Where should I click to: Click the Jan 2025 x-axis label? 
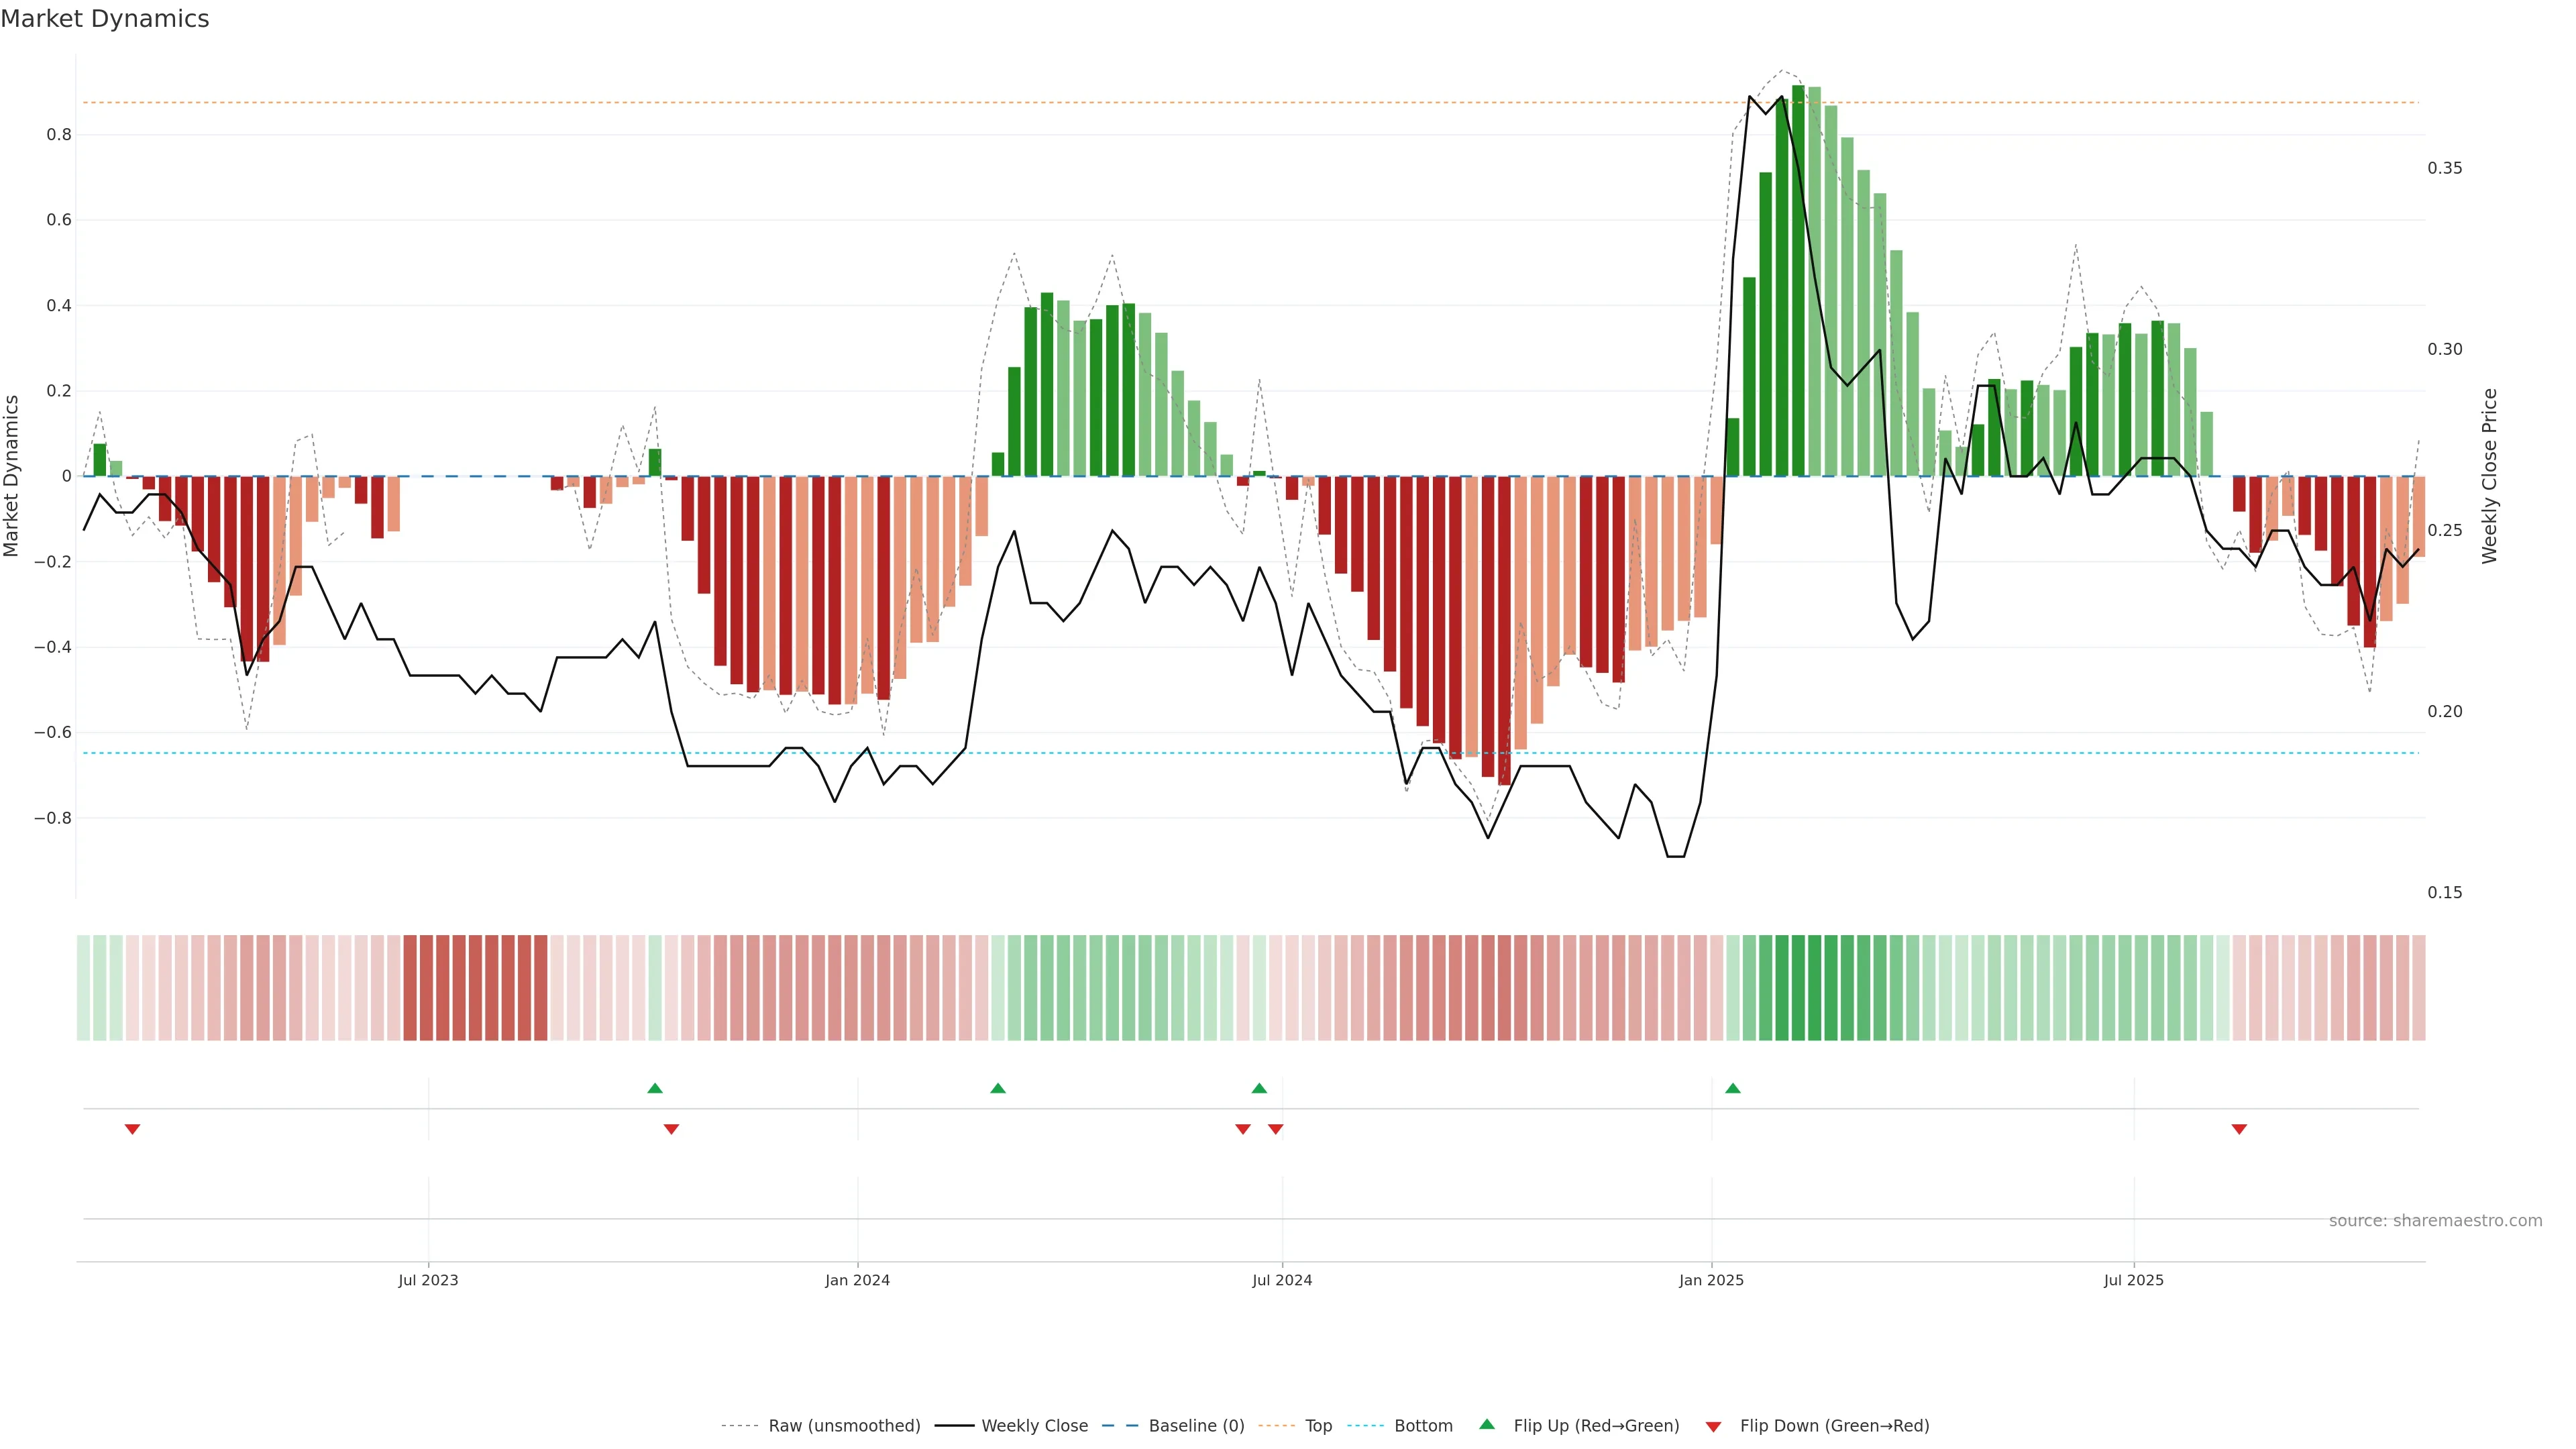click(1711, 1280)
